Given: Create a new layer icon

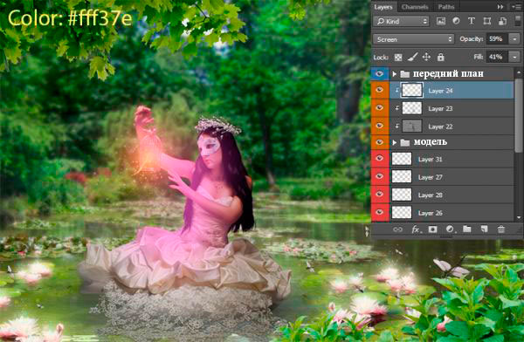Looking at the screenshot, I should click(484, 229).
